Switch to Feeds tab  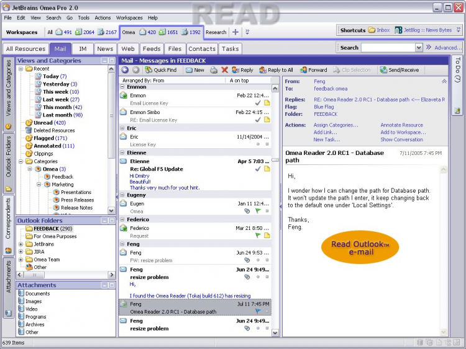point(152,49)
